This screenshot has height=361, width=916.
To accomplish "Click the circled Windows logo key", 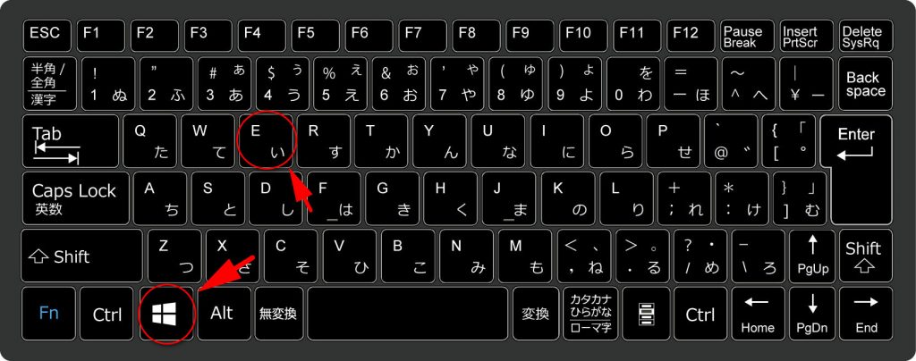I will click(x=166, y=314).
